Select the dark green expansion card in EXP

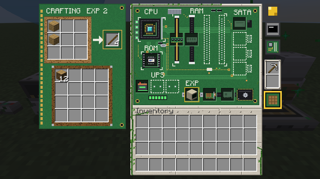click(x=227, y=95)
